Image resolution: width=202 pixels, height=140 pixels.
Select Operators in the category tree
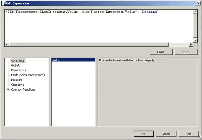pyautogui.click(x=18, y=85)
